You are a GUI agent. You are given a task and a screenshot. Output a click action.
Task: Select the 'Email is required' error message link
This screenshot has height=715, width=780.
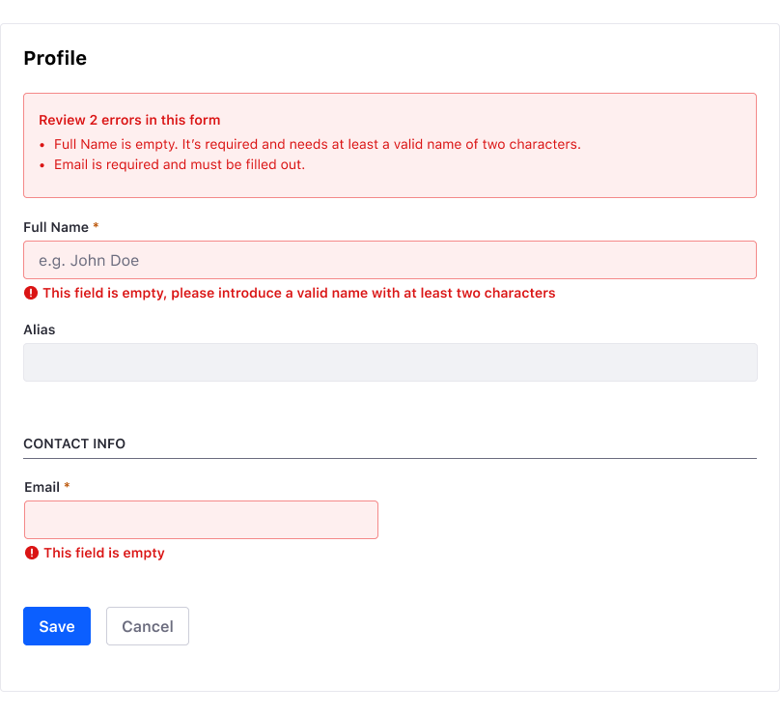[180, 164]
